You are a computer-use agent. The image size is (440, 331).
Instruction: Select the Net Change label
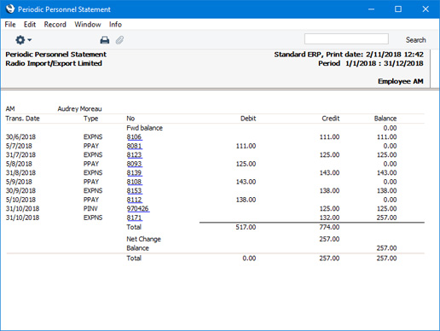143,239
